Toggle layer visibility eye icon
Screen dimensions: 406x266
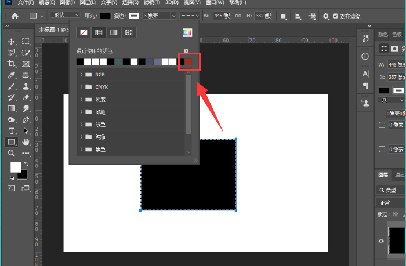click(x=381, y=241)
